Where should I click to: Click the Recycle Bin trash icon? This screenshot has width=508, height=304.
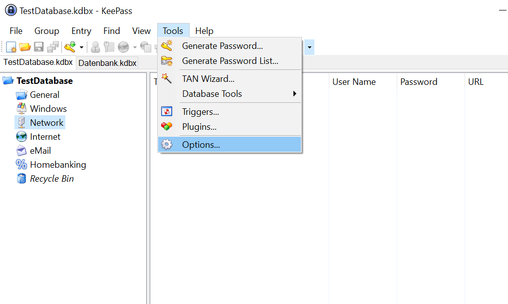coord(21,179)
